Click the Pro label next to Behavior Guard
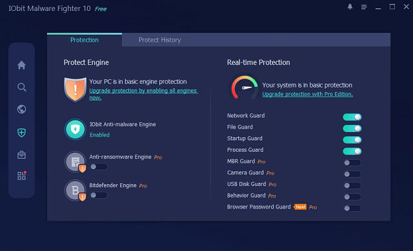Image resolution: width=413 pixels, height=251 pixels. (x=272, y=196)
